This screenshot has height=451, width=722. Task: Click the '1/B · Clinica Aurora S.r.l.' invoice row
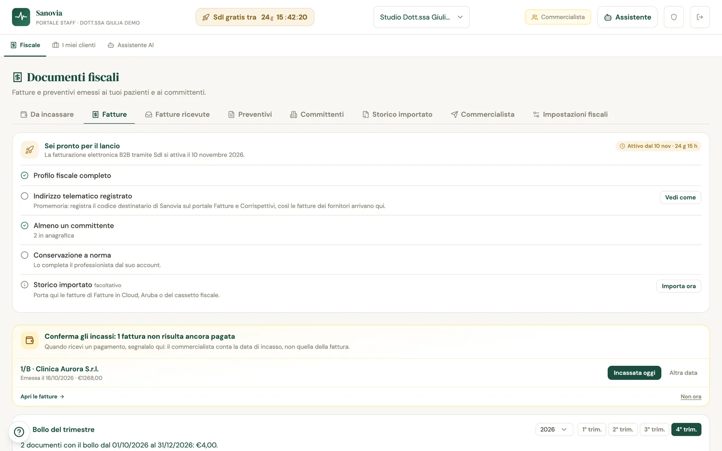point(361,373)
